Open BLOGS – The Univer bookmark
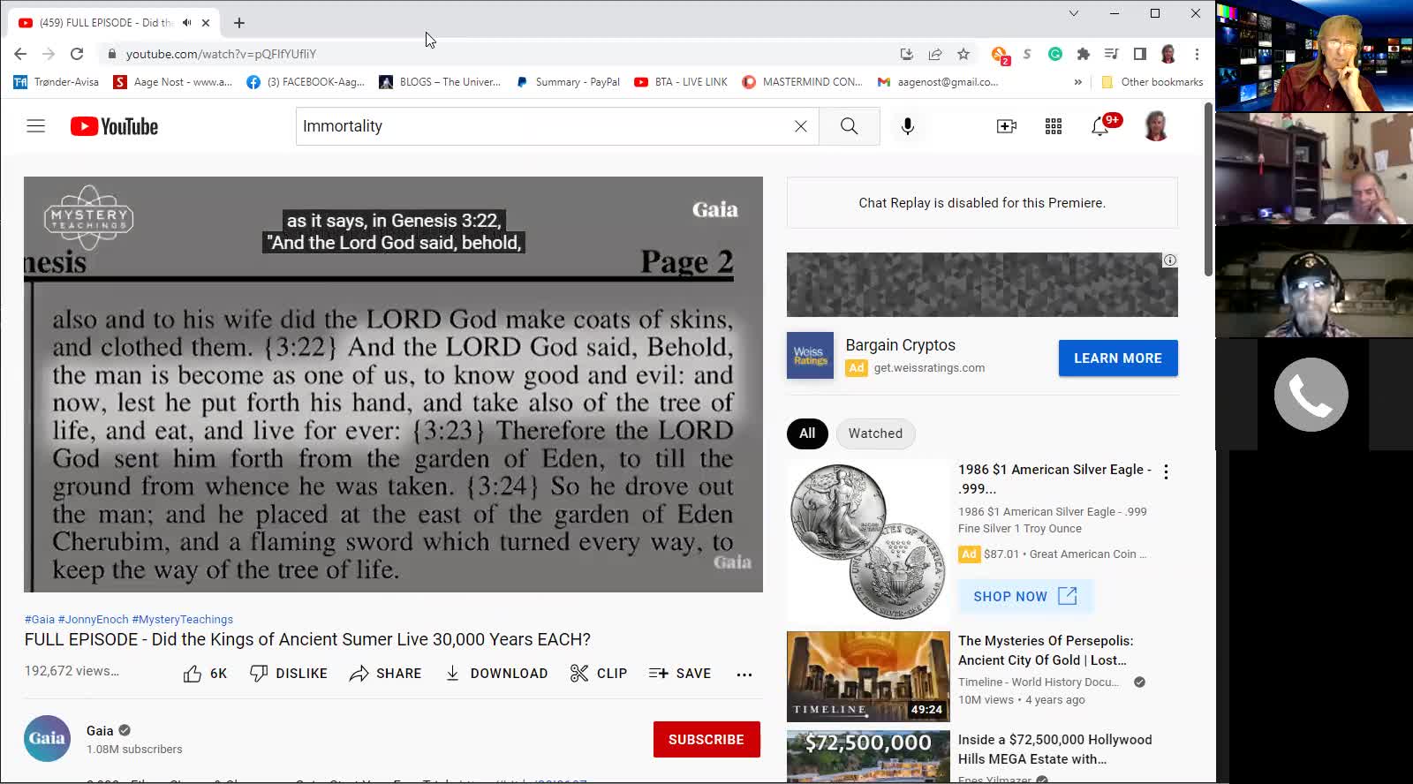The image size is (1413, 784). pyautogui.click(x=440, y=82)
